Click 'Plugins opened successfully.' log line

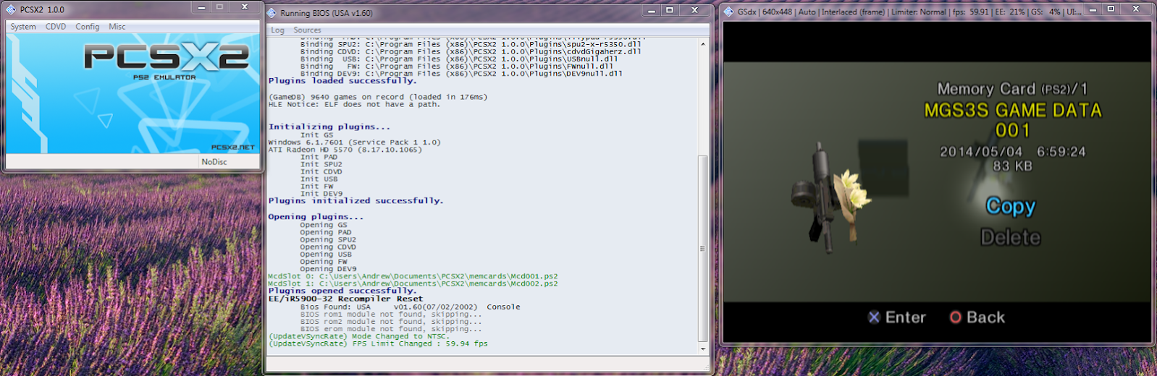(342, 291)
